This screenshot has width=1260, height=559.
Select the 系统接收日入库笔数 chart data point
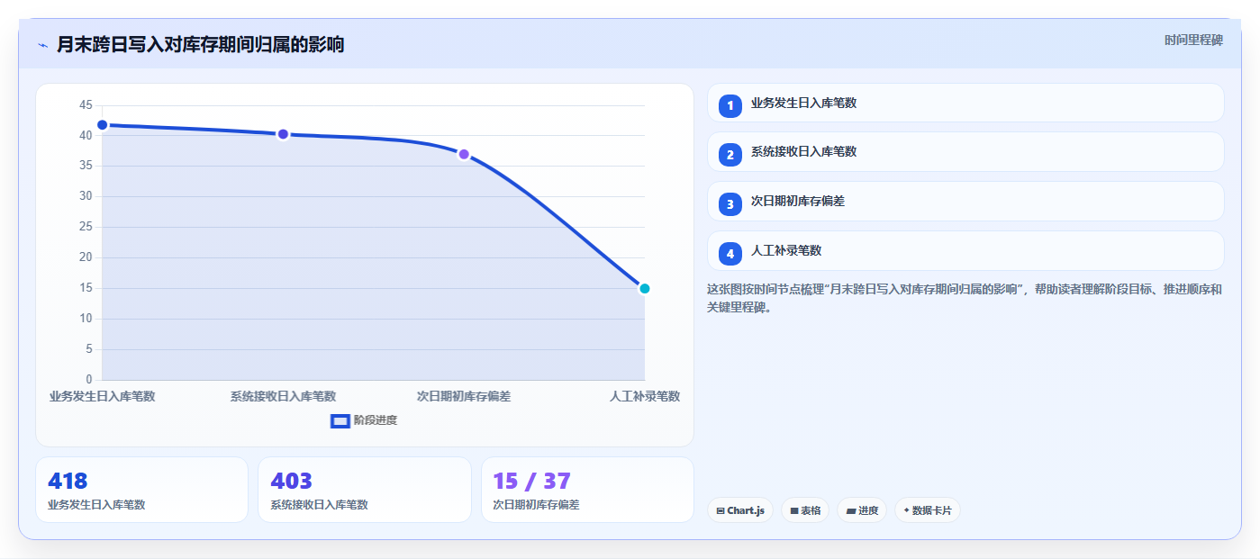(283, 134)
